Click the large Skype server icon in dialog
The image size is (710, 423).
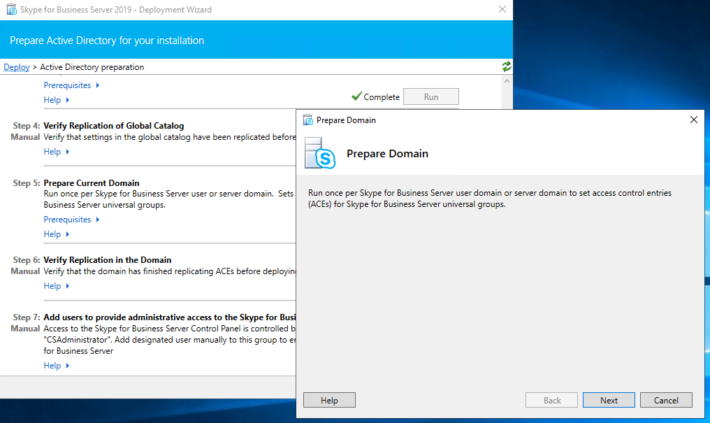click(320, 153)
